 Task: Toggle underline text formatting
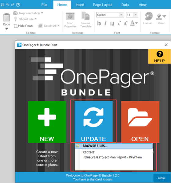112,23
